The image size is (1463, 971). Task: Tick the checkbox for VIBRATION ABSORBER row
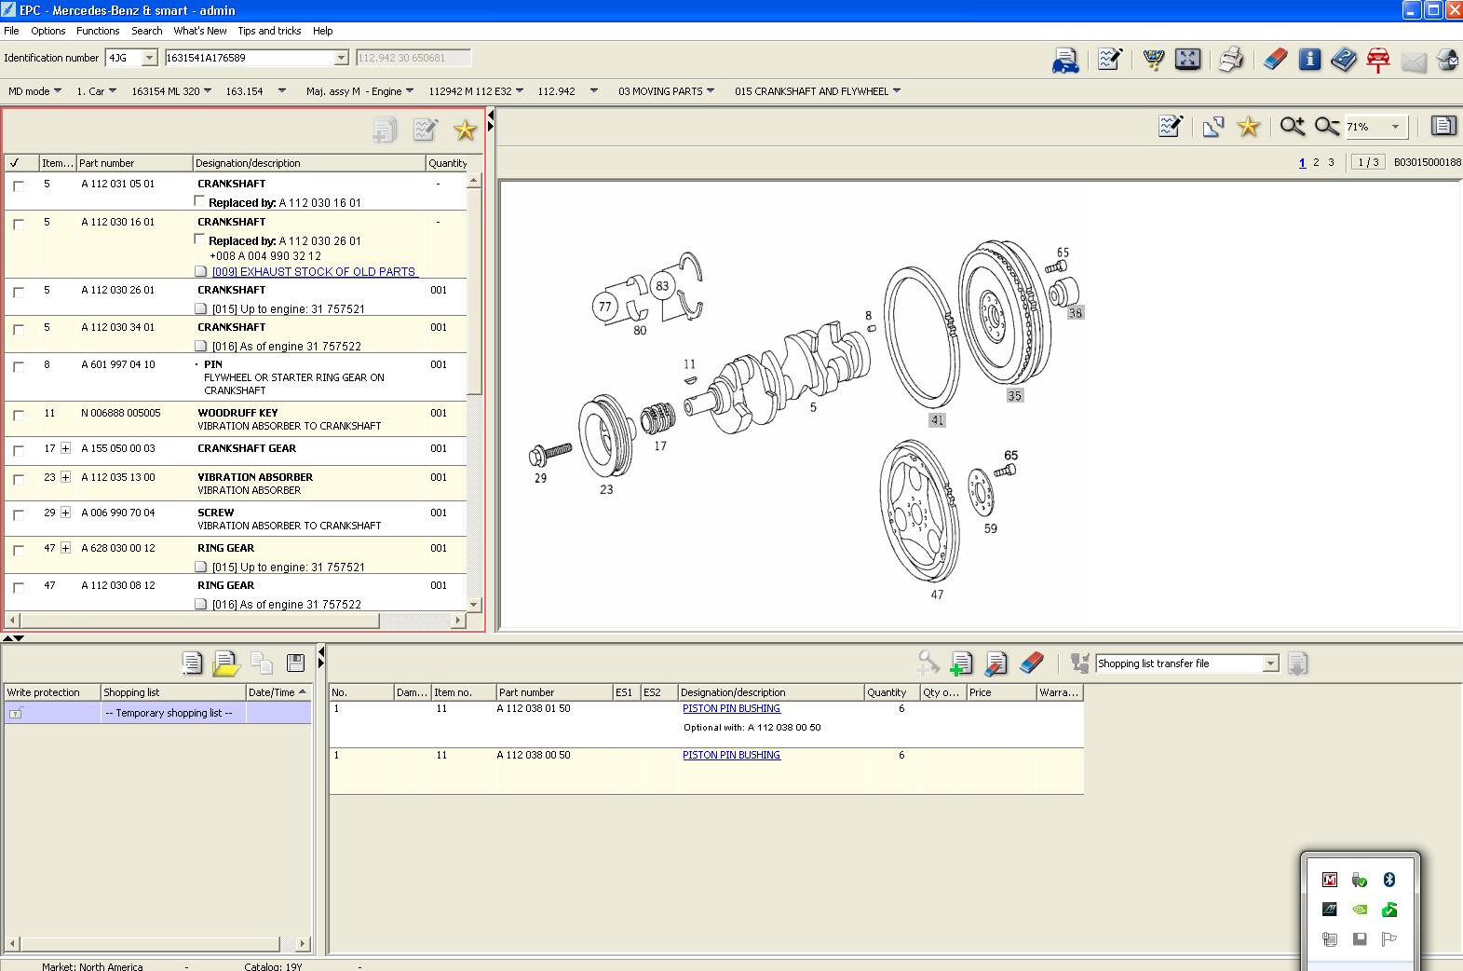pos(19,479)
